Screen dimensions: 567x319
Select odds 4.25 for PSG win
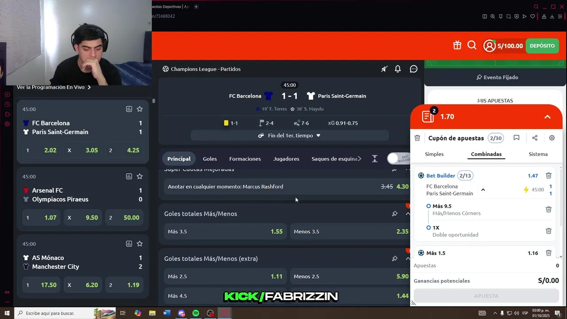[x=124, y=150]
